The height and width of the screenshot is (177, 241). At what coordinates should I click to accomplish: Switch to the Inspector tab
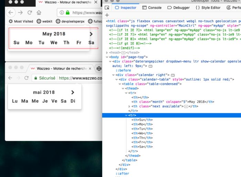pos(126,8)
